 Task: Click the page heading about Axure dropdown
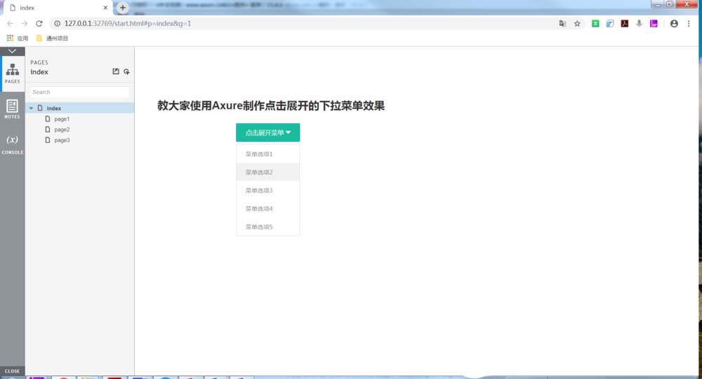(x=271, y=105)
